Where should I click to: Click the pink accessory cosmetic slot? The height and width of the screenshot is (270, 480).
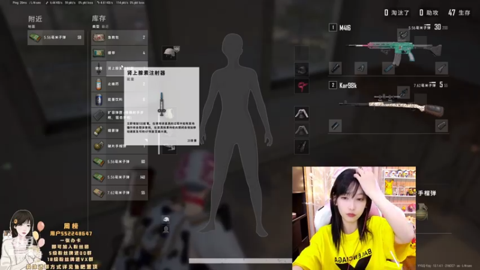pos(302,86)
